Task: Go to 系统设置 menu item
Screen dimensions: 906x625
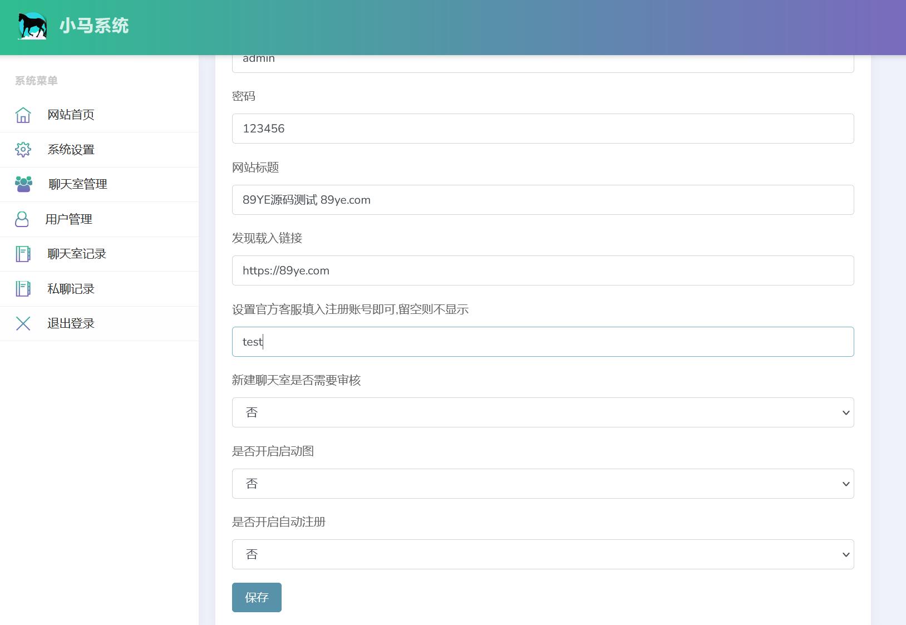Action: (x=71, y=150)
